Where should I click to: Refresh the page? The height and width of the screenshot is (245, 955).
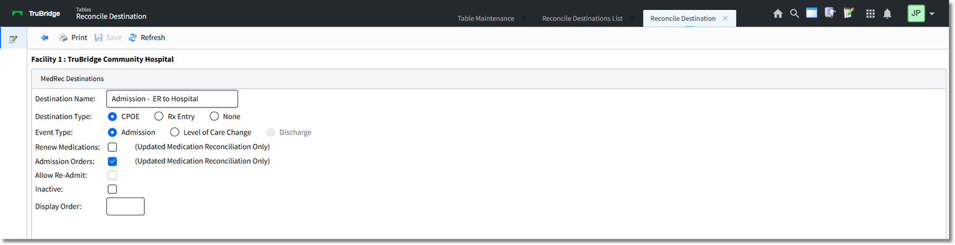coord(147,38)
